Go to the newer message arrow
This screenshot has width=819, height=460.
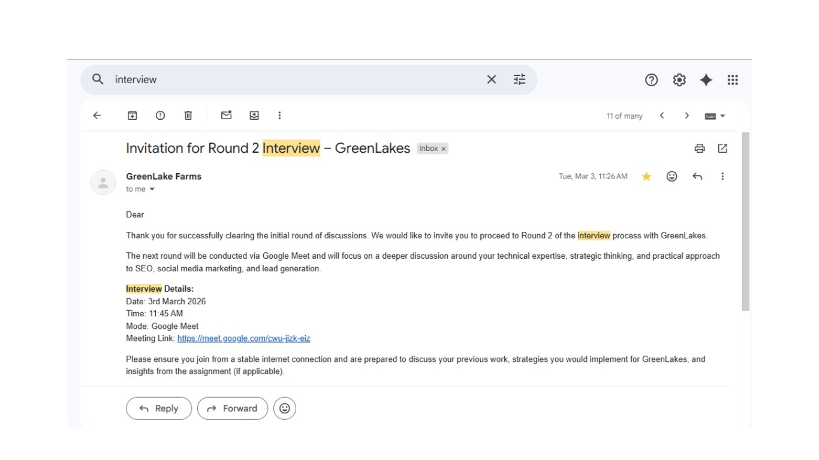click(x=662, y=116)
